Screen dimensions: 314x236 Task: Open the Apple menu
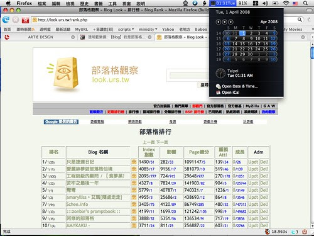pos(8,3)
